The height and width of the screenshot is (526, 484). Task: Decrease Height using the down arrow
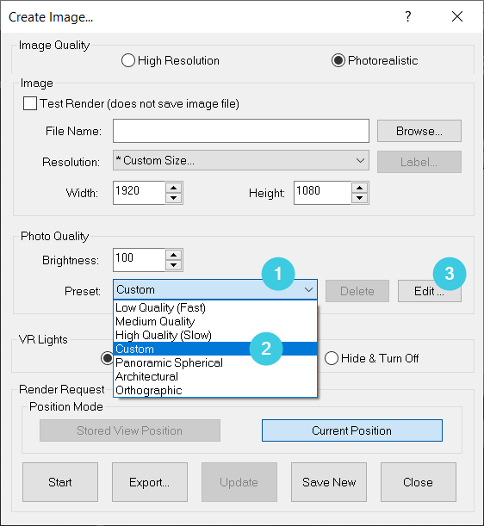pyautogui.click(x=359, y=198)
